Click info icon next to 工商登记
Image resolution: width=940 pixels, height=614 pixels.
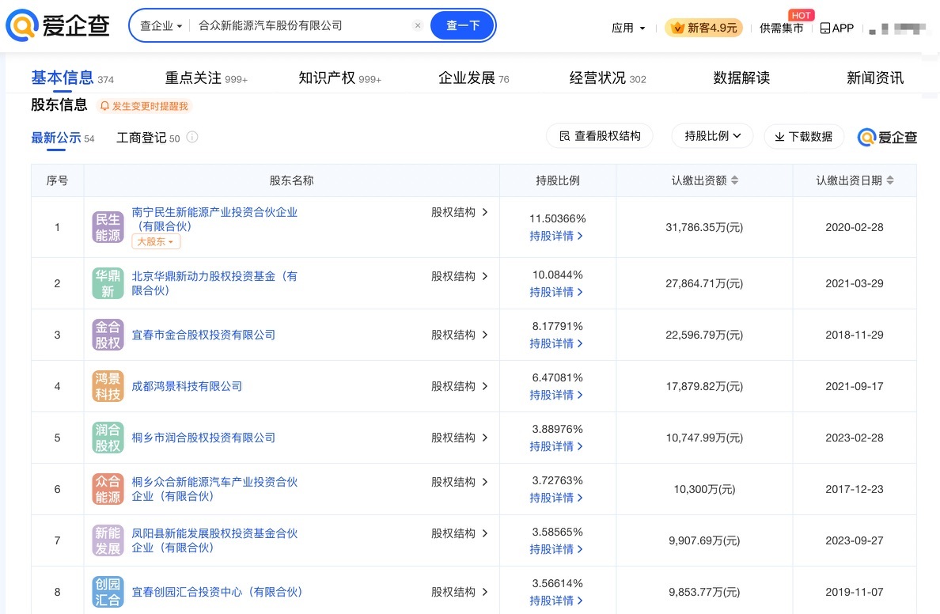(191, 137)
